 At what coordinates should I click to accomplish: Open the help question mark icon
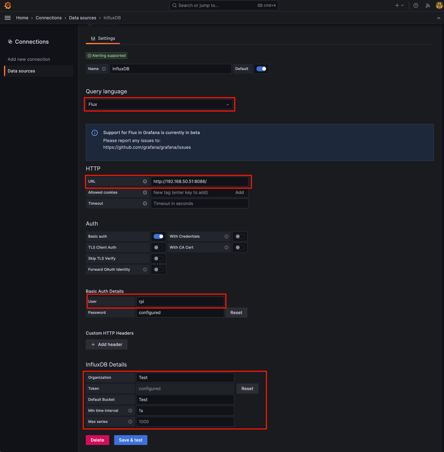point(416,5)
